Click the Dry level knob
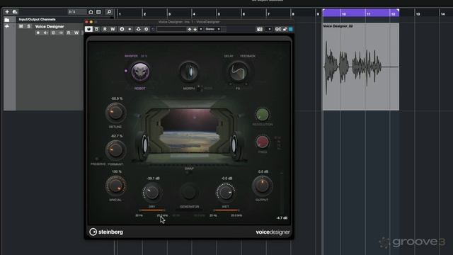 pos(151,193)
